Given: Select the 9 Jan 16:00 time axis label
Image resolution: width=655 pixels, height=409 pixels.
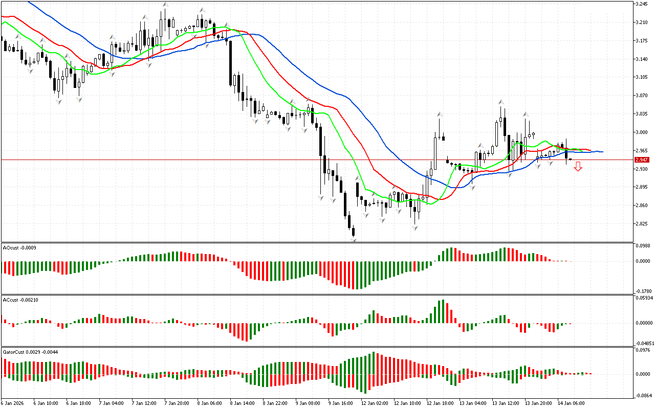Looking at the screenshot, I should (341, 403).
